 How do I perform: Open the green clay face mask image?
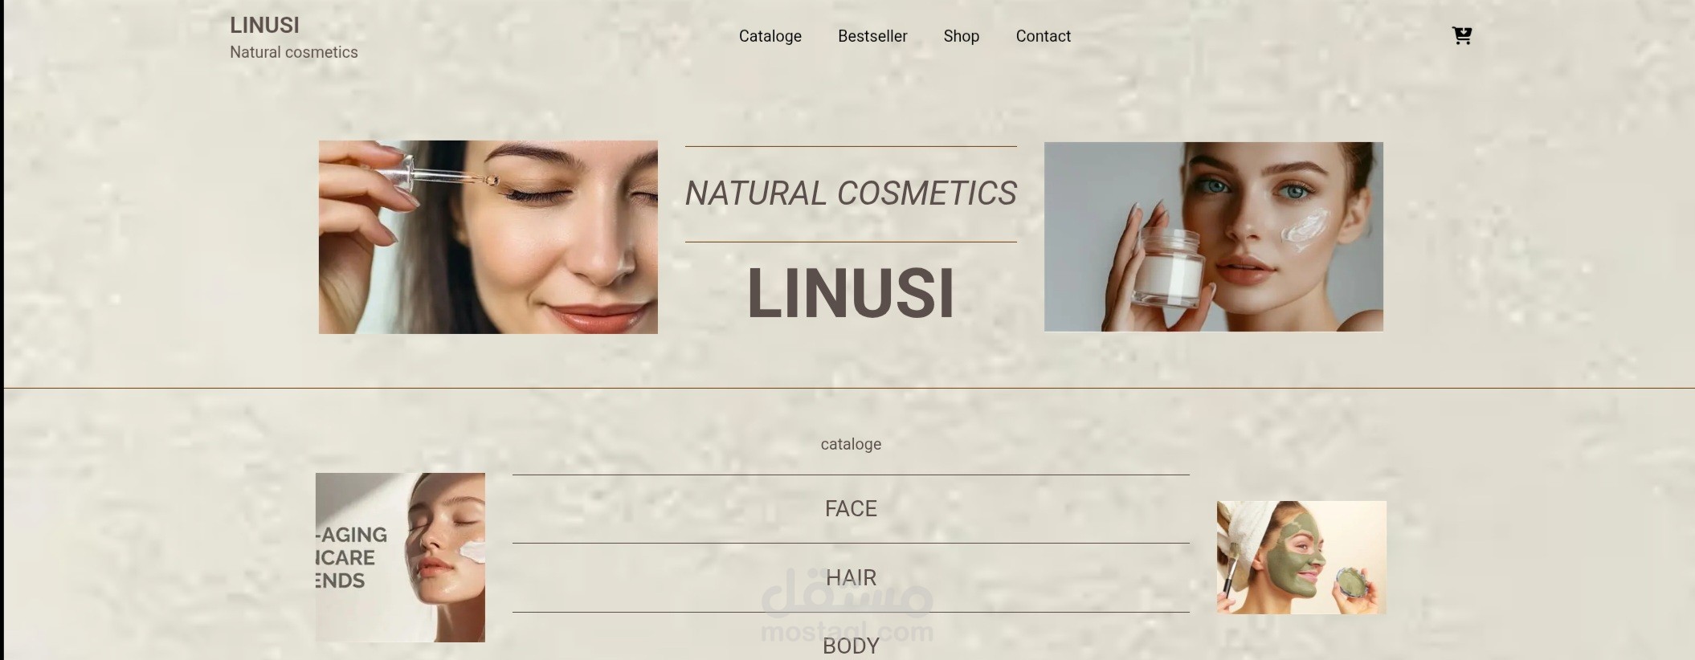[x=1301, y=557]
